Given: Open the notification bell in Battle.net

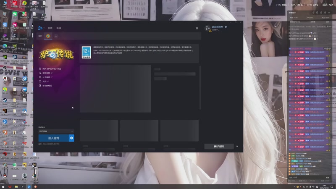Looking at the screenshot, I should click(x=197, y=28).
